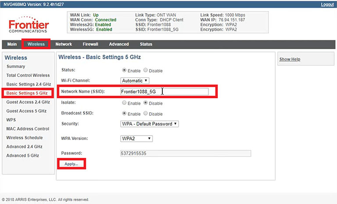Image resolution: width=337 pixels, height=204 pixels.
Task: Open Guest Access 2.4 GHz
Action: pyautogui.click(x=28, y=102)
